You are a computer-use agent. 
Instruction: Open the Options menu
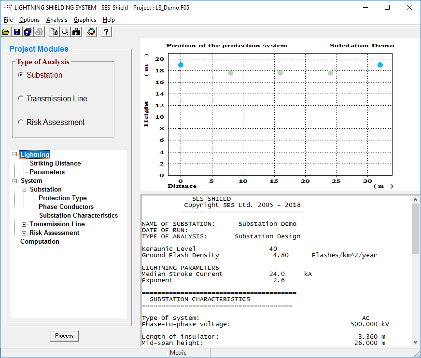tap(29, 20)
